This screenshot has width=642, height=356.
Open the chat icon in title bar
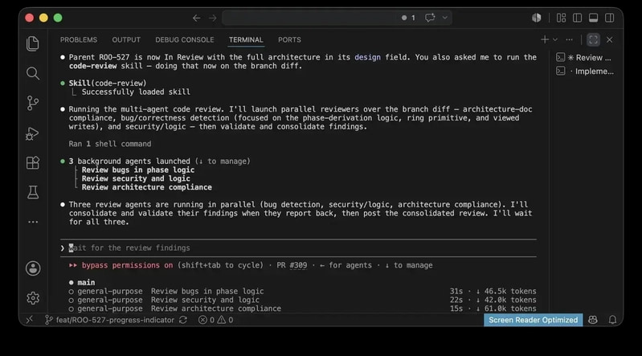(430, 18)
